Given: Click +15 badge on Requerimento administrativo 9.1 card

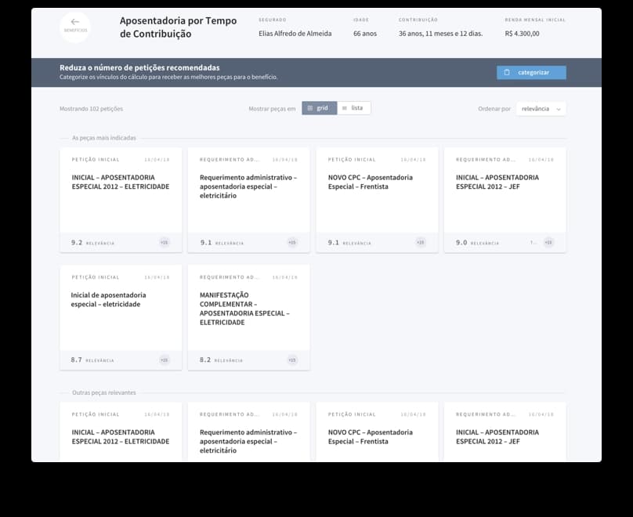Looking at the screenshot, I should pos(292,243).
